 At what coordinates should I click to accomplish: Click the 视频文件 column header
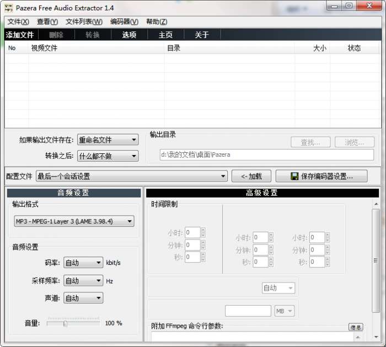96,48
